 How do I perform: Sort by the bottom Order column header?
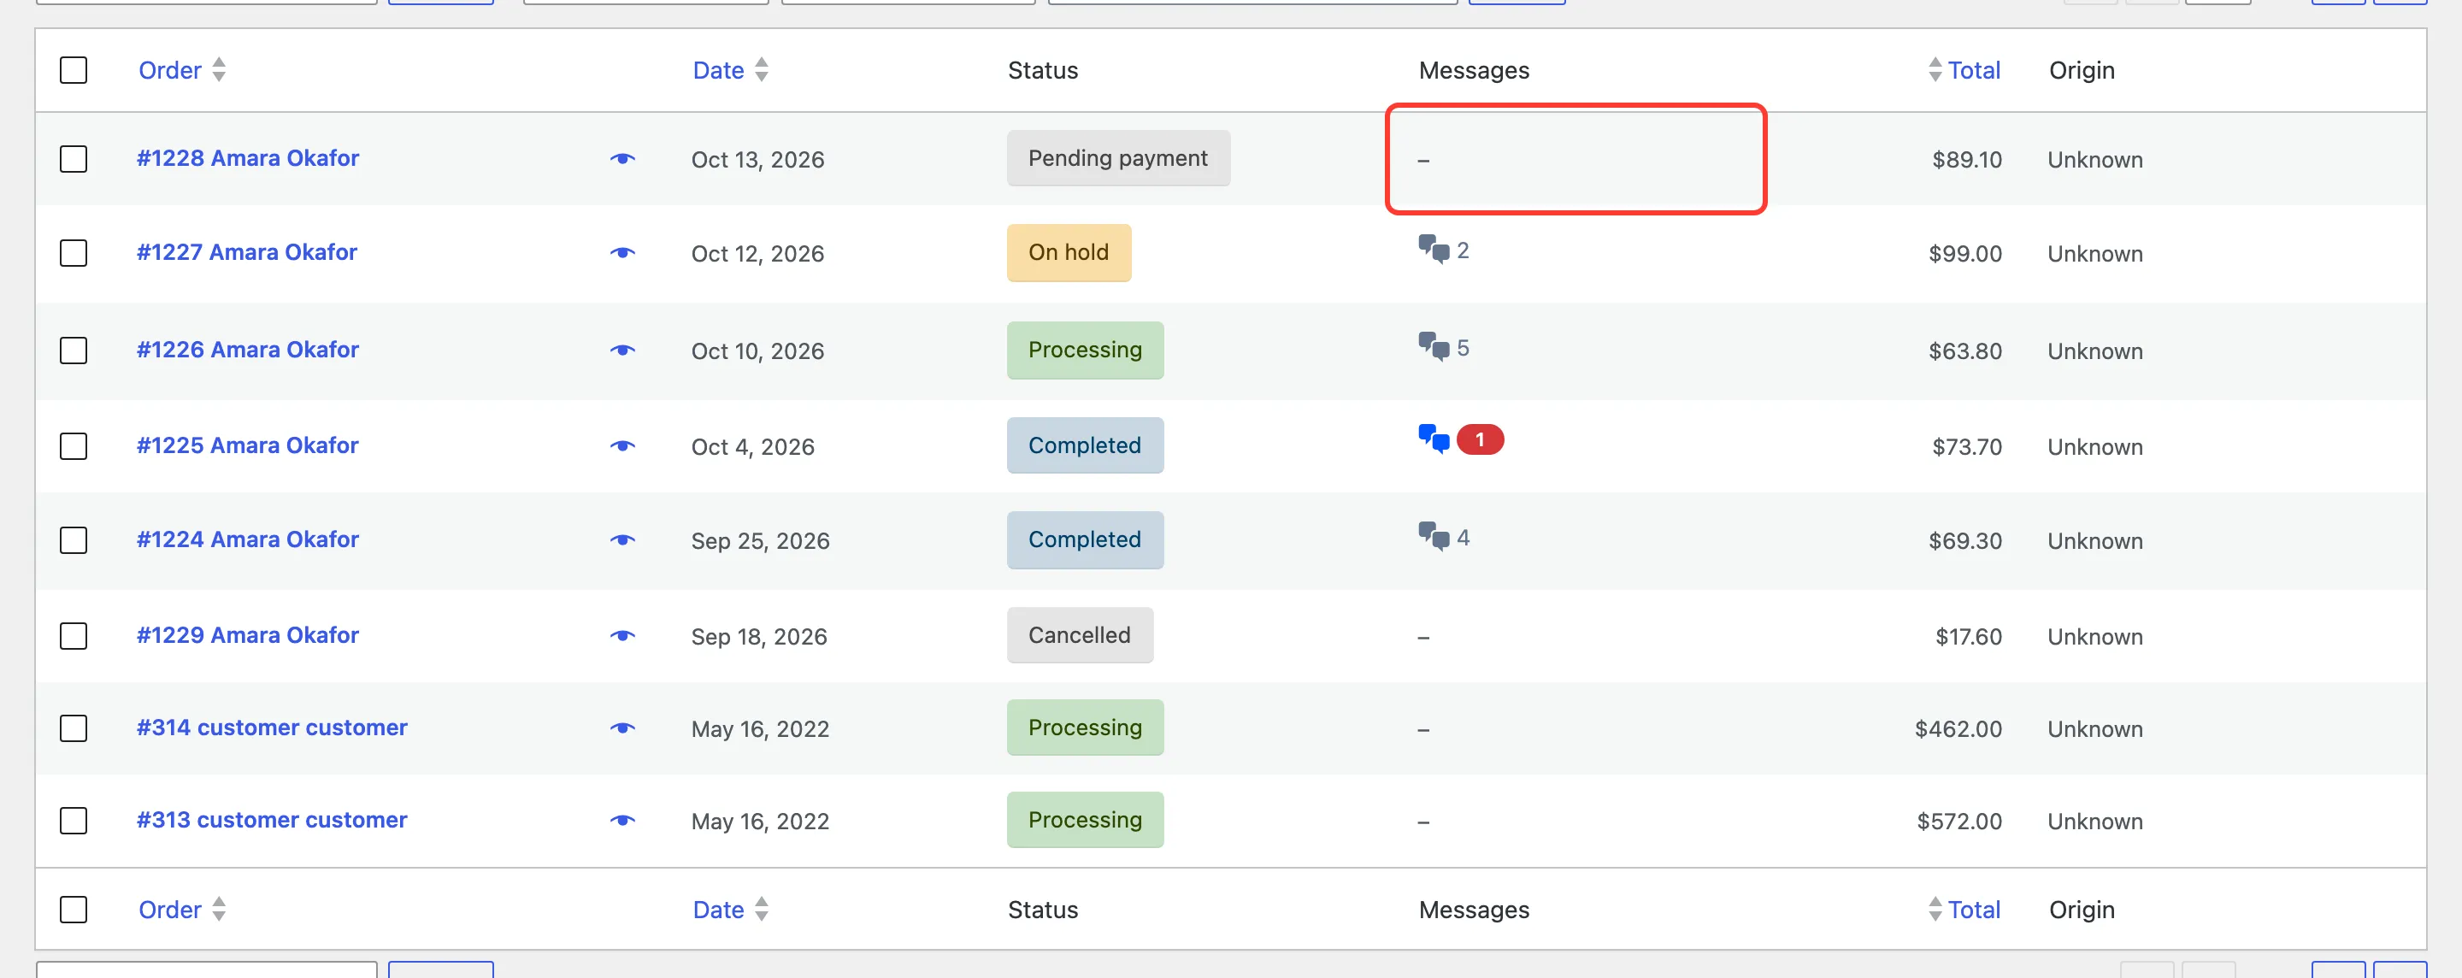point(170,909)
